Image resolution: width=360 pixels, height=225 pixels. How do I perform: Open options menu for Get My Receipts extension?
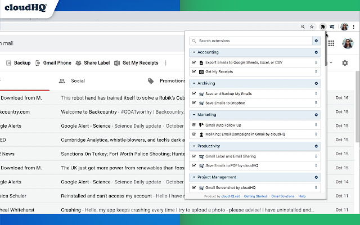point(316,71)
